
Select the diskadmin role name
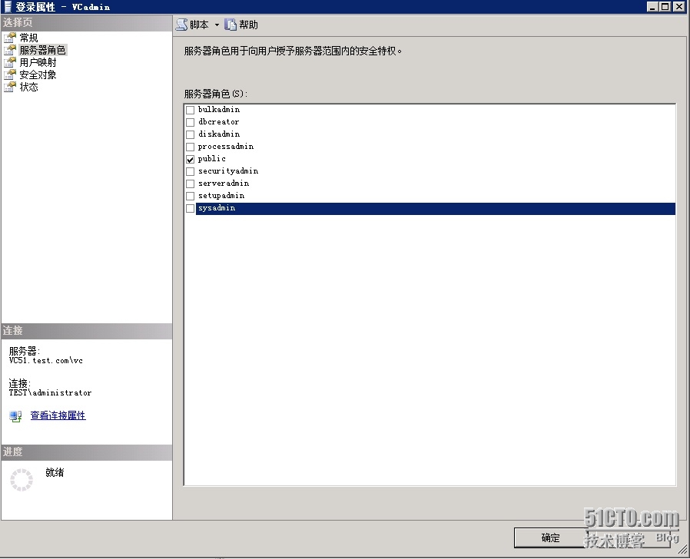tap(219, 134)
